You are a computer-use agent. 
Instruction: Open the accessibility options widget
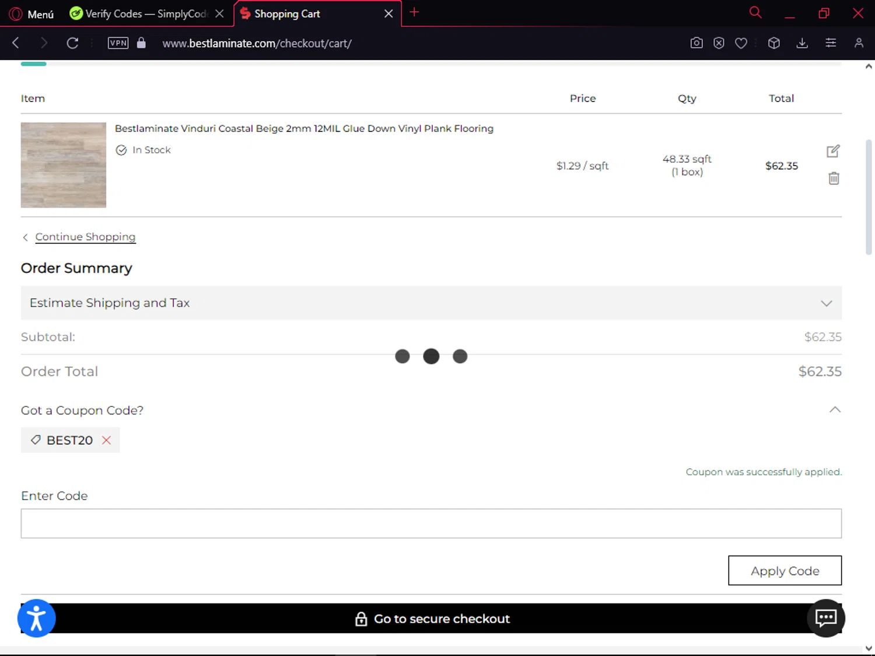pyautogui.click(x=36, y=618)
